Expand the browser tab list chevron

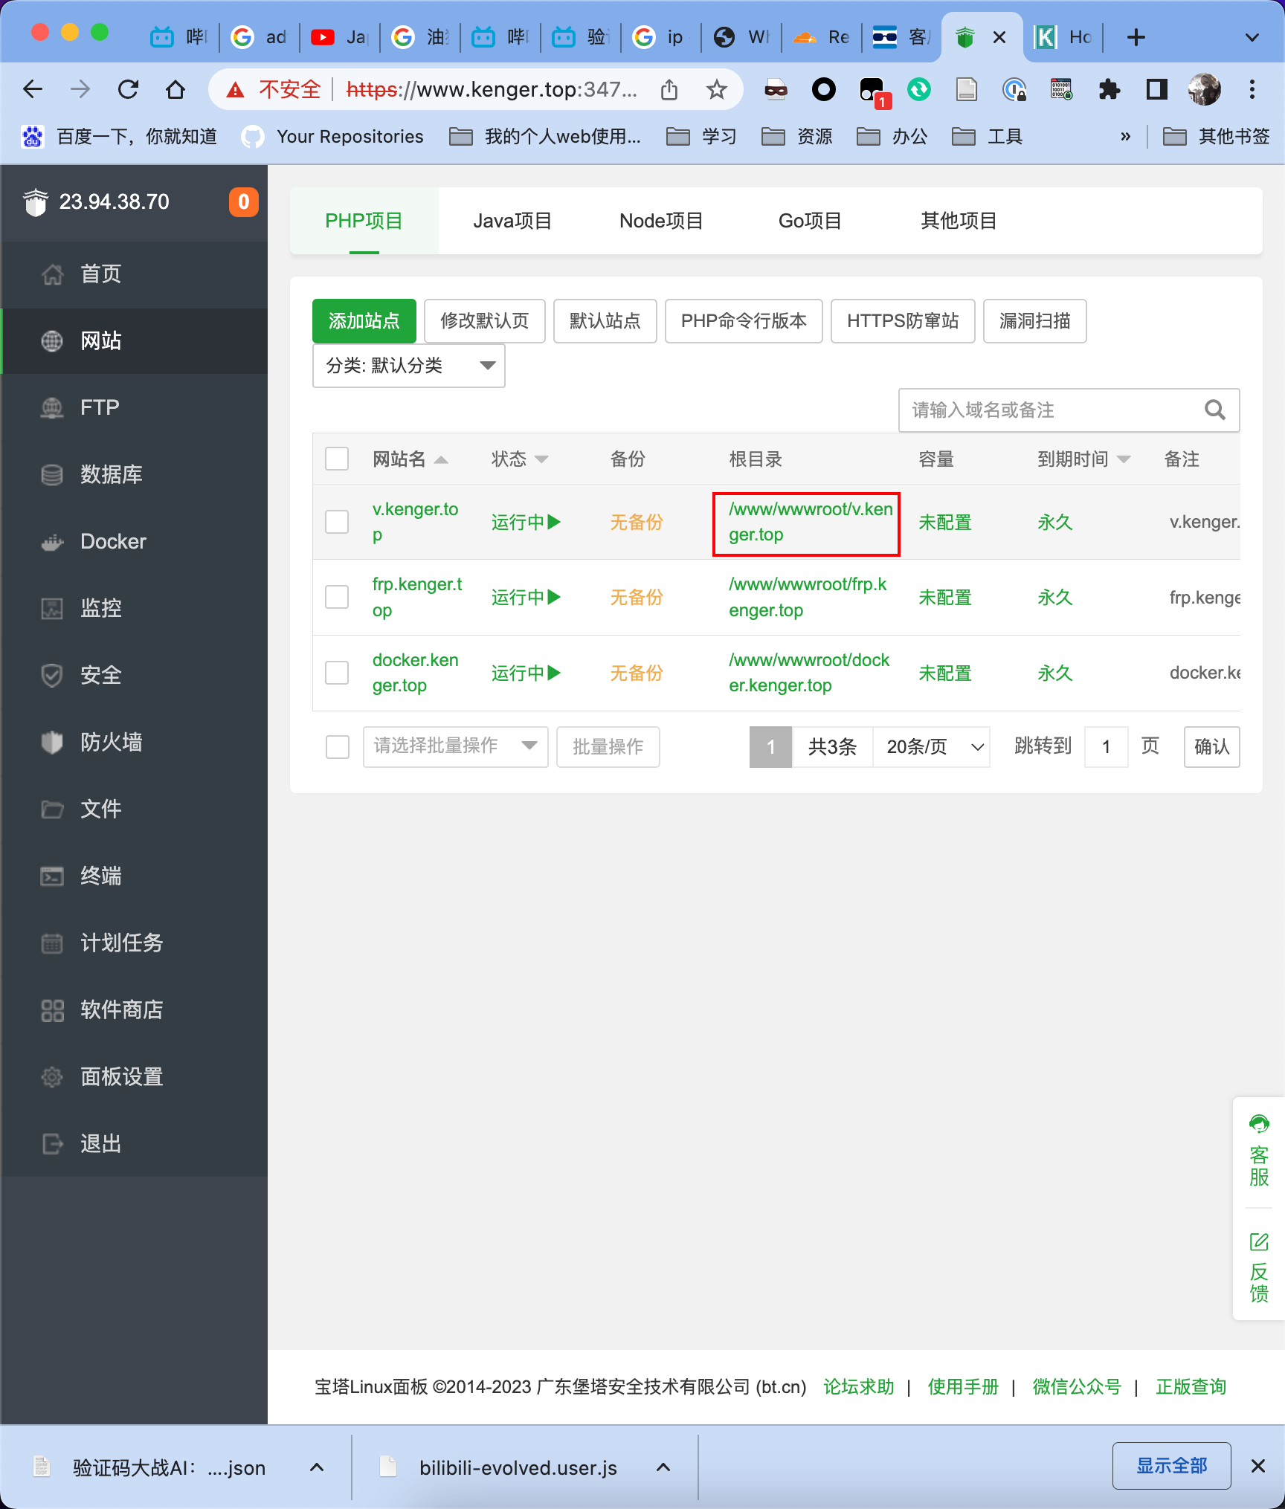click(1252, 37)
